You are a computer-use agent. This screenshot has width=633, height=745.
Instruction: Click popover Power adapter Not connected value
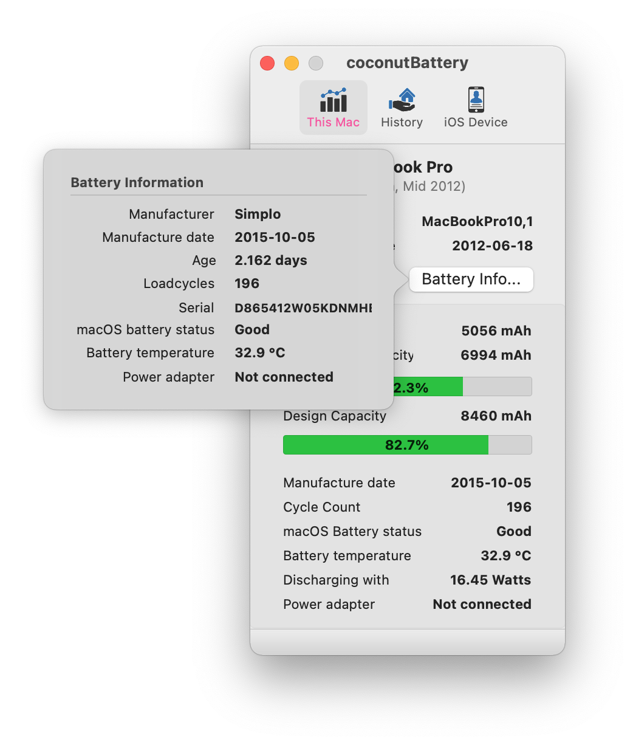click(284, 377)
